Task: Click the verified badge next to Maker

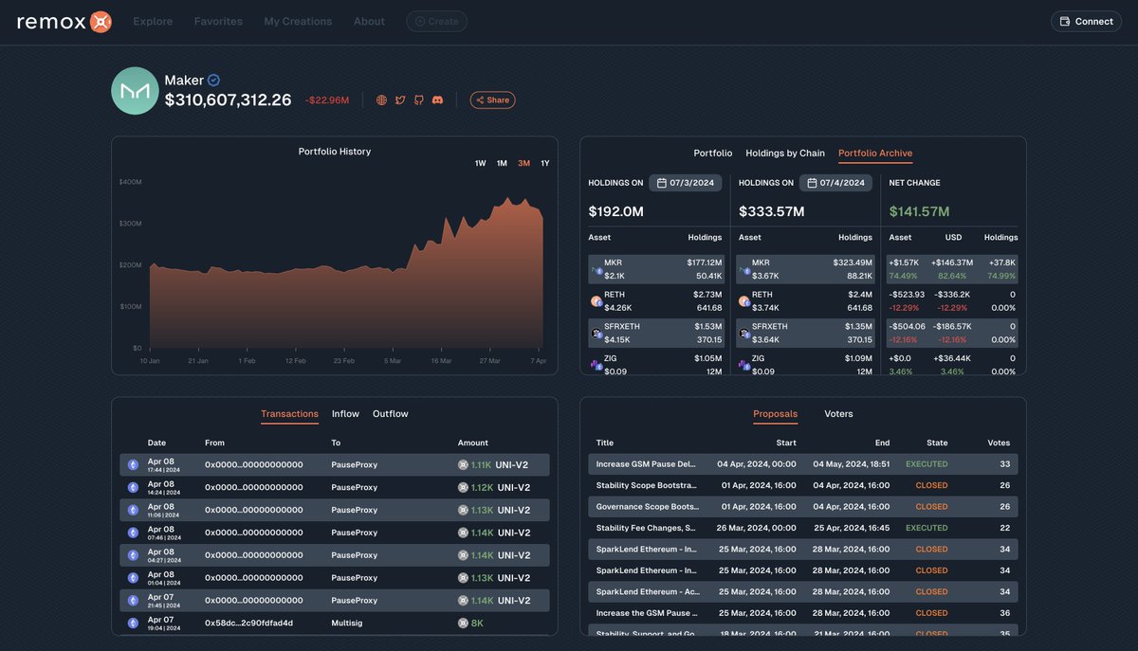Action: pyautogui.click(x=214, y=81)
